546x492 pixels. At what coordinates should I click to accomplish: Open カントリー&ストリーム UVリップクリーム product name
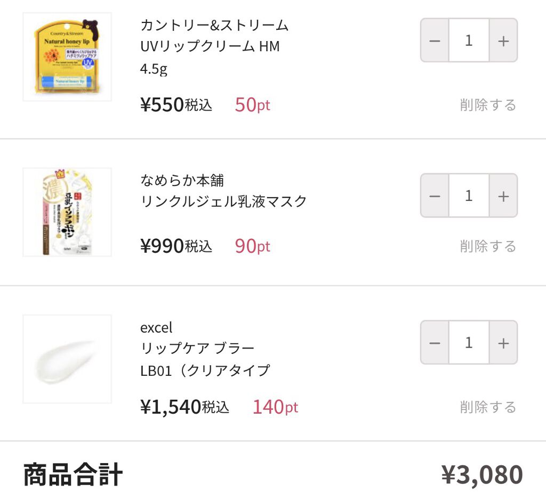click(214, 36)
